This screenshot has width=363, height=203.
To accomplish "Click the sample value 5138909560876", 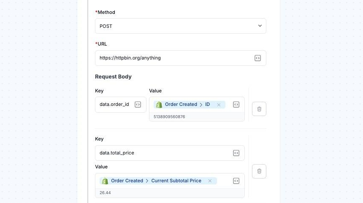I will tap(169, 116).
